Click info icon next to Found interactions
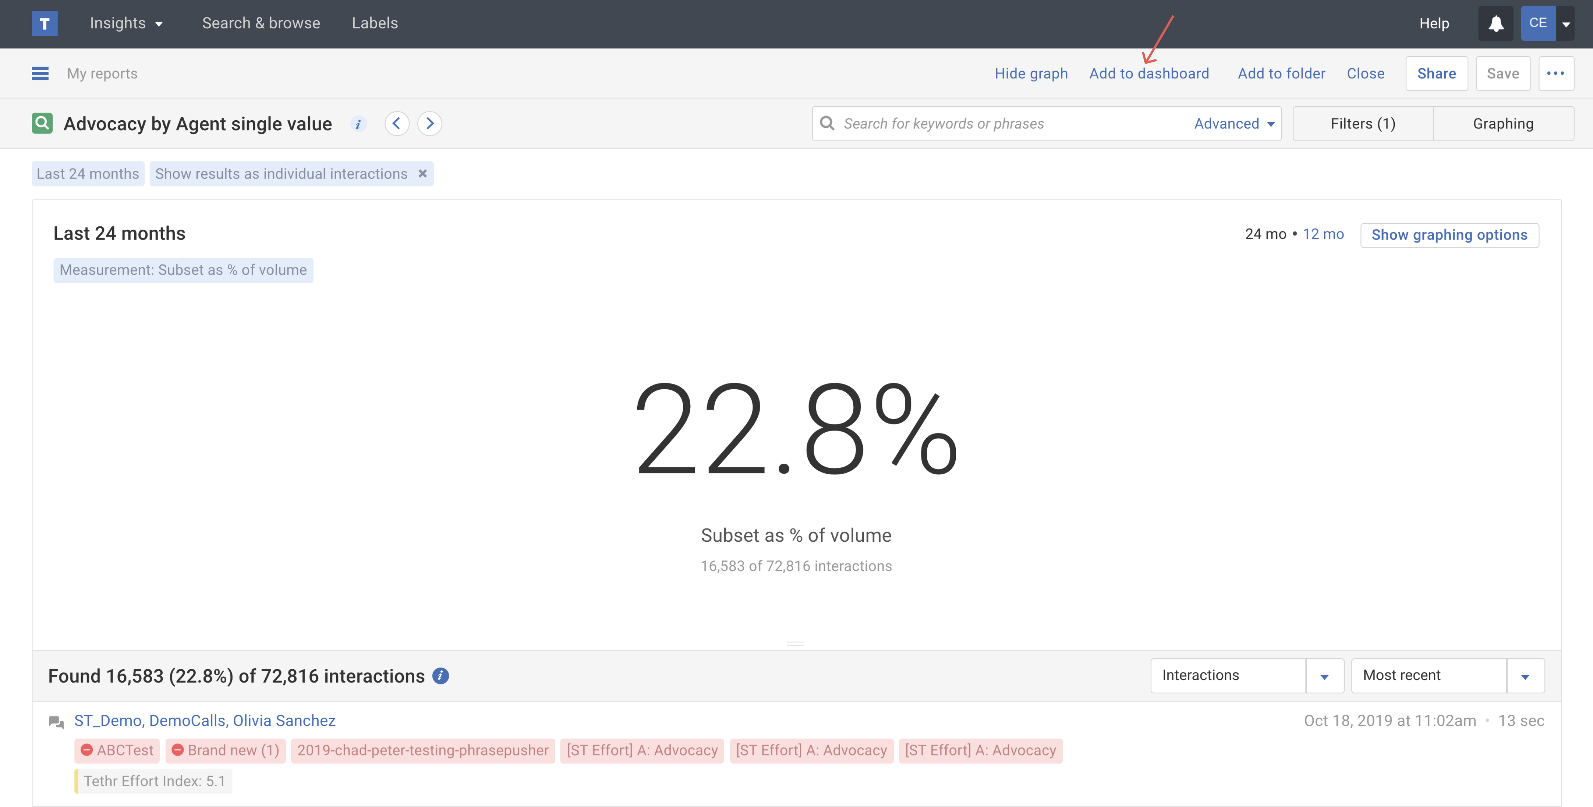Viewport: 1593px width, 807px height. [440, 676]
